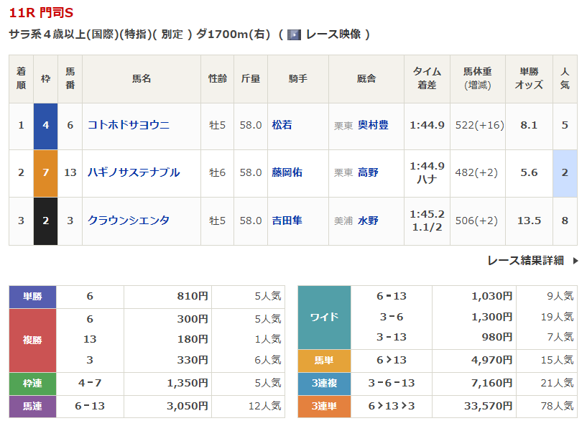Click the orange frame 7 color box
This screenshot has height=426, width=587.
[x=46, y=172]
